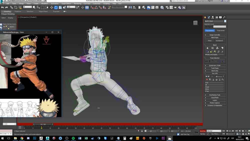Open the Create command panel tab
The image size is (250, 141).
(x=205, y=17)
